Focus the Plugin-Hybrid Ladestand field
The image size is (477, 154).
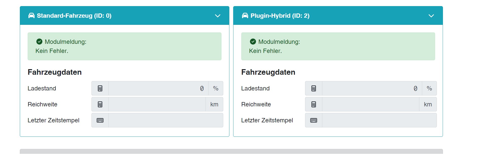(372, 88)
